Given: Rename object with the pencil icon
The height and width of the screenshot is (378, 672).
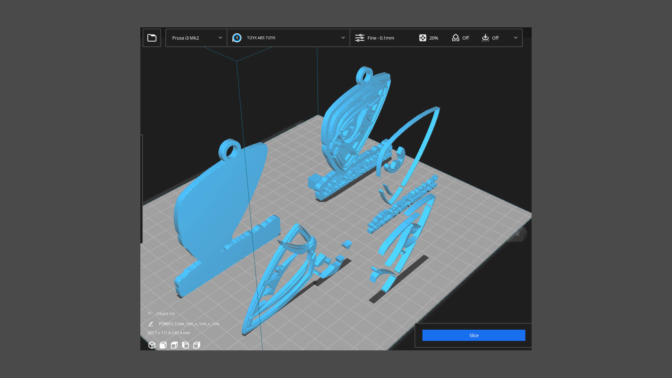Looking at the screenshot, I should tap(150, 324).
